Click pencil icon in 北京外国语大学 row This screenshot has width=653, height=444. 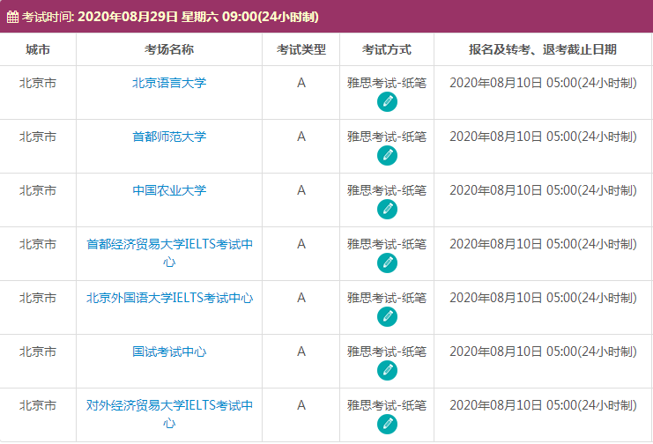coord(387,317)
